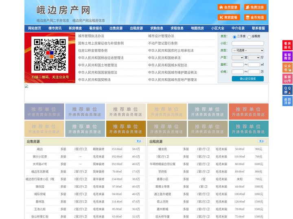Click the 峨边房产网 site logo
Viewport: 293px width, 219px height.
pyautogui.click(x=63, y=10)
